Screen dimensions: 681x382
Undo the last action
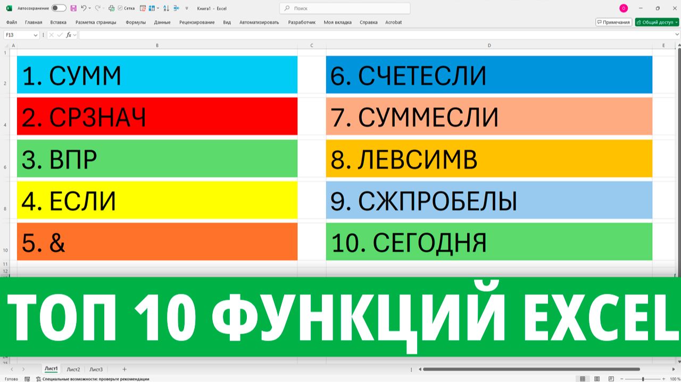pyautogui.click(x=84, y=9)
